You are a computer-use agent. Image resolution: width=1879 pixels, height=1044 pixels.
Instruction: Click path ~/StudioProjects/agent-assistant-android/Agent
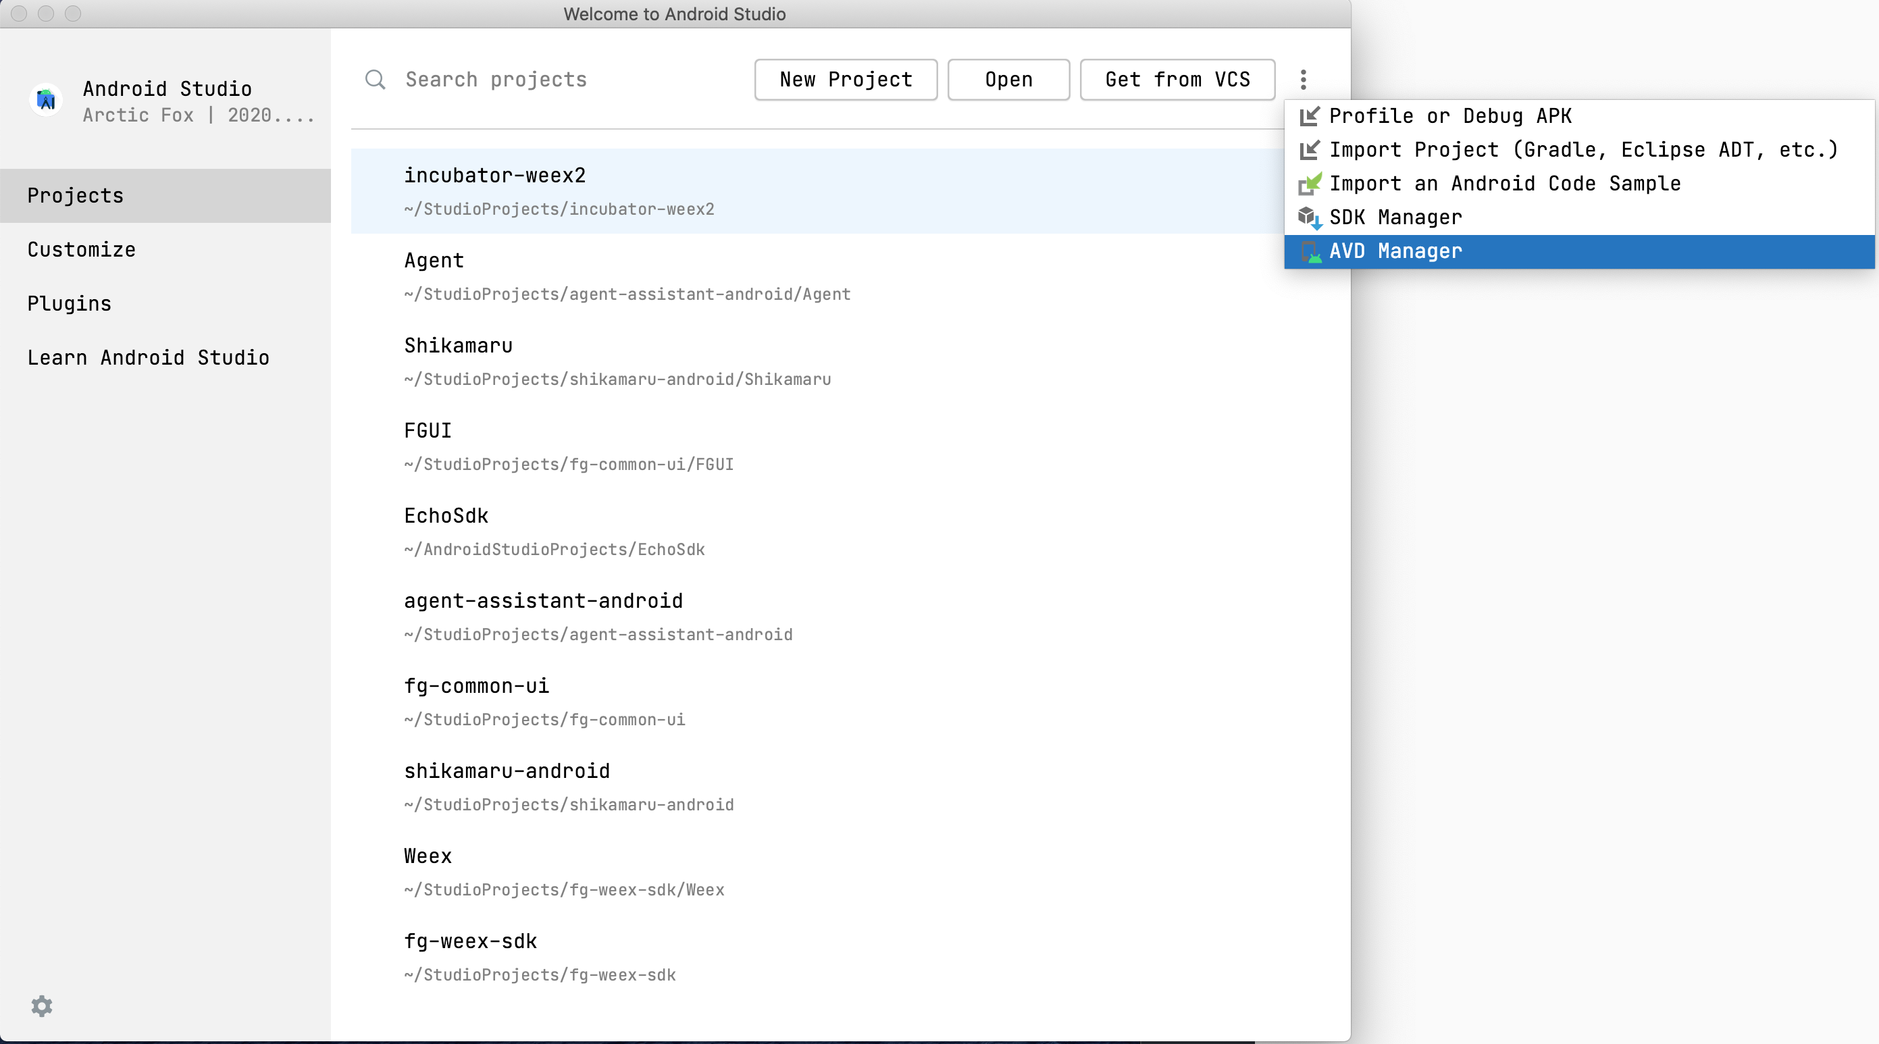point(627,294)
